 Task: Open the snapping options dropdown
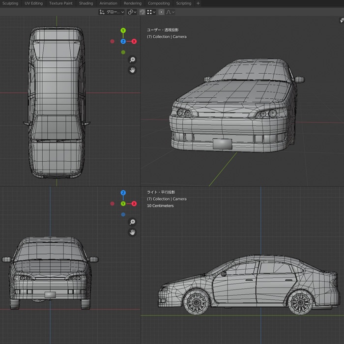coord(151,12)
